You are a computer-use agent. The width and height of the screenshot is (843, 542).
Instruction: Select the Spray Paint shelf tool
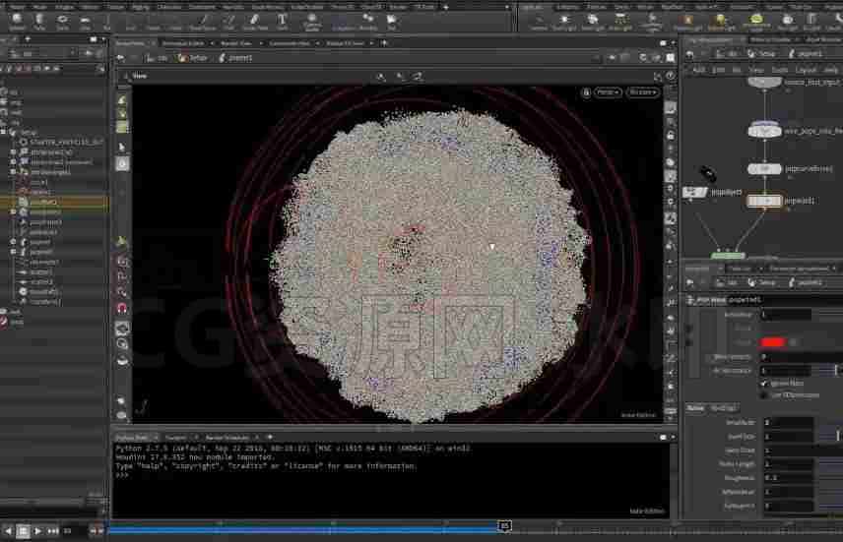point(255,21)
